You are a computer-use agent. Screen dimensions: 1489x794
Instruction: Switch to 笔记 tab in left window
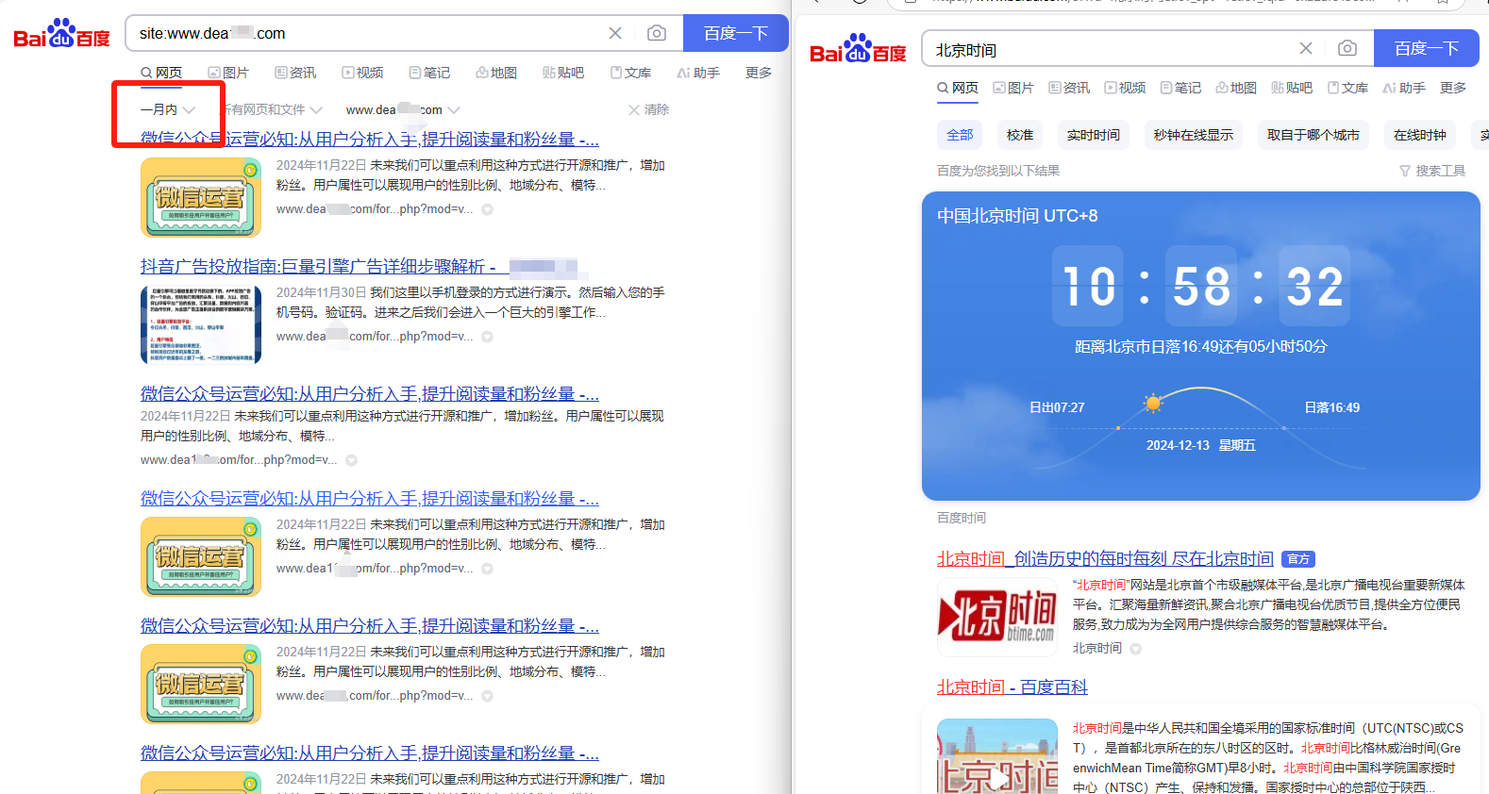coord(429,73)
